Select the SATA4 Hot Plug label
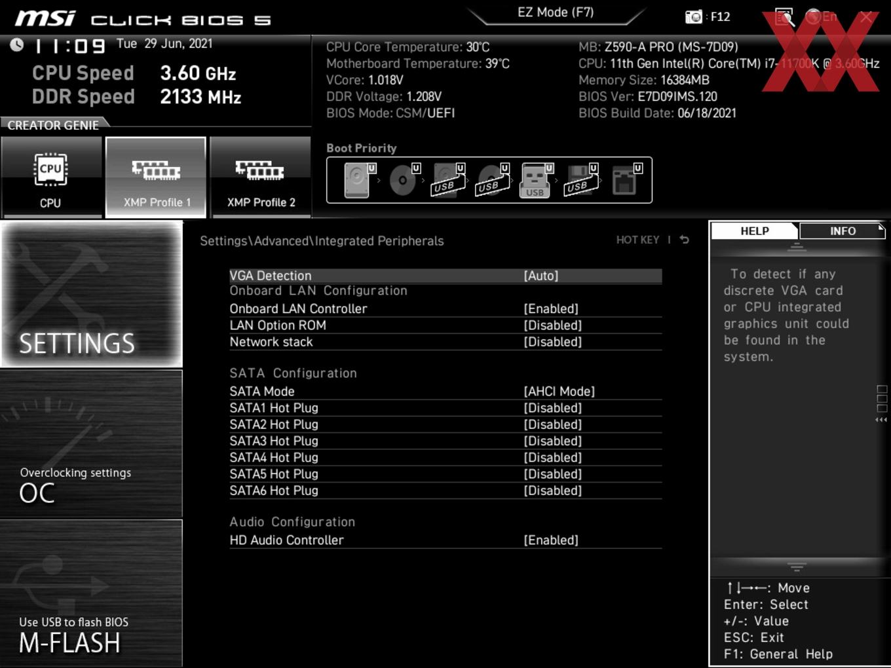The height and width of the screenshot is (668, 891). 274,458
